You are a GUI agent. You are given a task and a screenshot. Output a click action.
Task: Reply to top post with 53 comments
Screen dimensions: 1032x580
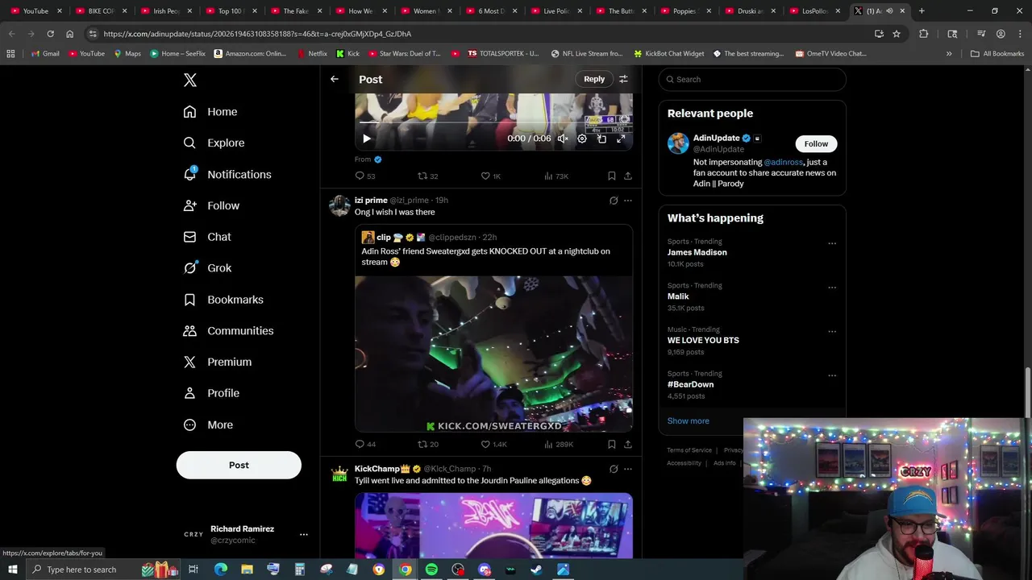pos(365,176)
